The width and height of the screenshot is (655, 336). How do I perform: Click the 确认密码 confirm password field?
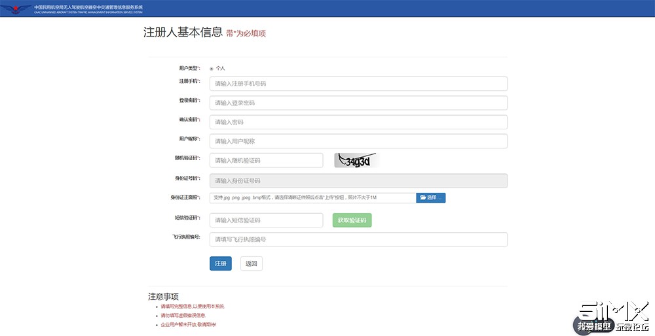point(358,122)
